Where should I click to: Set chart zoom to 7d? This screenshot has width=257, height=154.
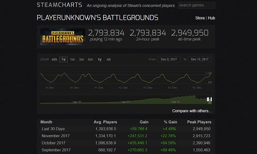[x=63, y=59]
